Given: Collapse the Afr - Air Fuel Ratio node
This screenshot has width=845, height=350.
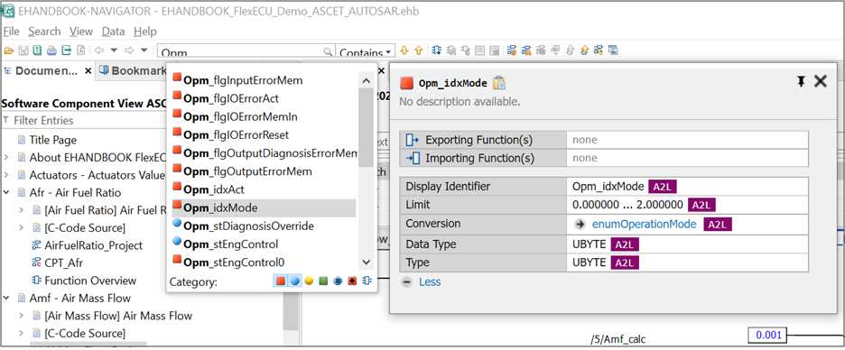Looking at the screenshot, I should pos(6,192).
